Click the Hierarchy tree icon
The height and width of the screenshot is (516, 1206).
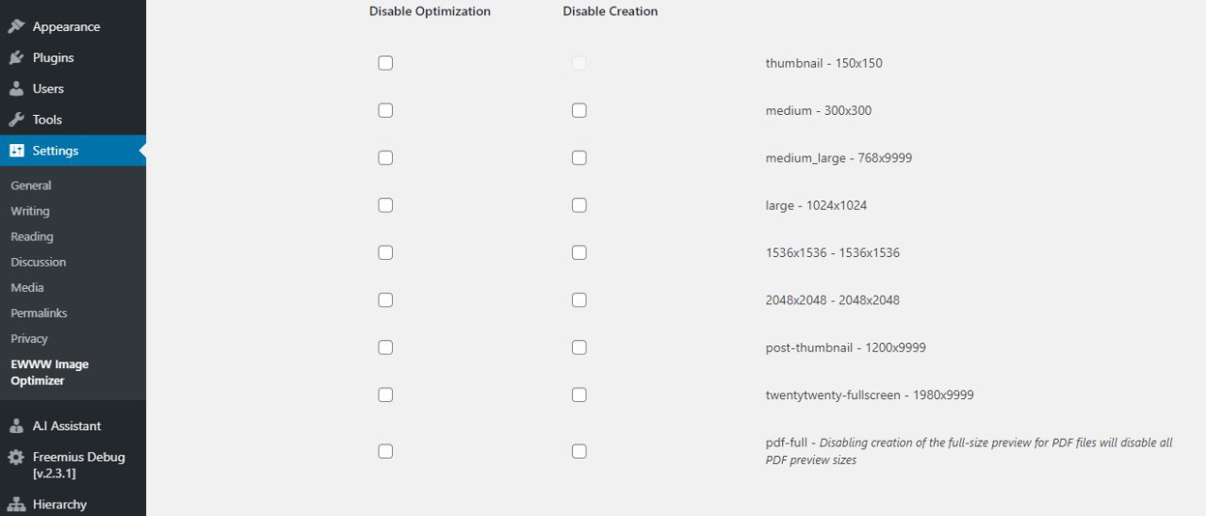point(16,505)
